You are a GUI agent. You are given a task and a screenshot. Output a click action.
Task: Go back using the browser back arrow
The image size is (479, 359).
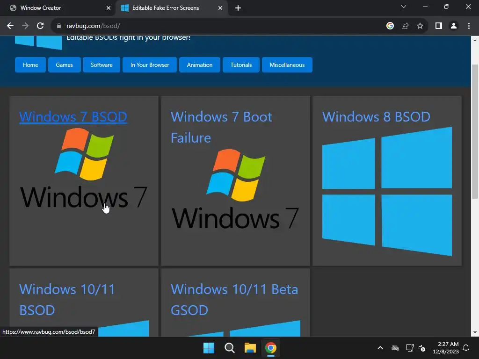(x=10, y=26)
